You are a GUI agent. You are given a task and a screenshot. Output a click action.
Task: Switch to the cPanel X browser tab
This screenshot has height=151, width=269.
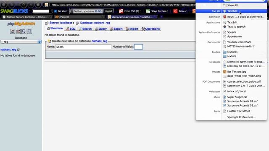click(x=79, y=17)
